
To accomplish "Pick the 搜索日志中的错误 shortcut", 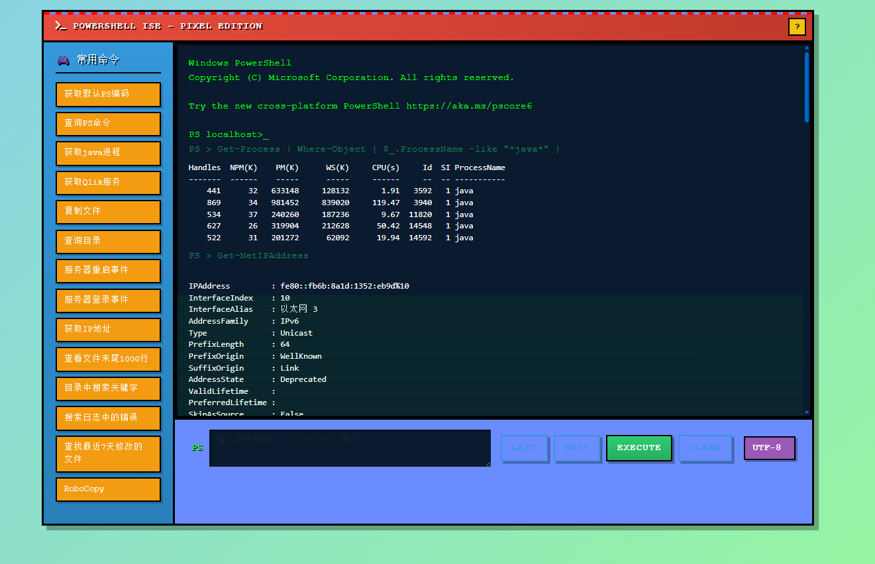I will coord(108,418).
